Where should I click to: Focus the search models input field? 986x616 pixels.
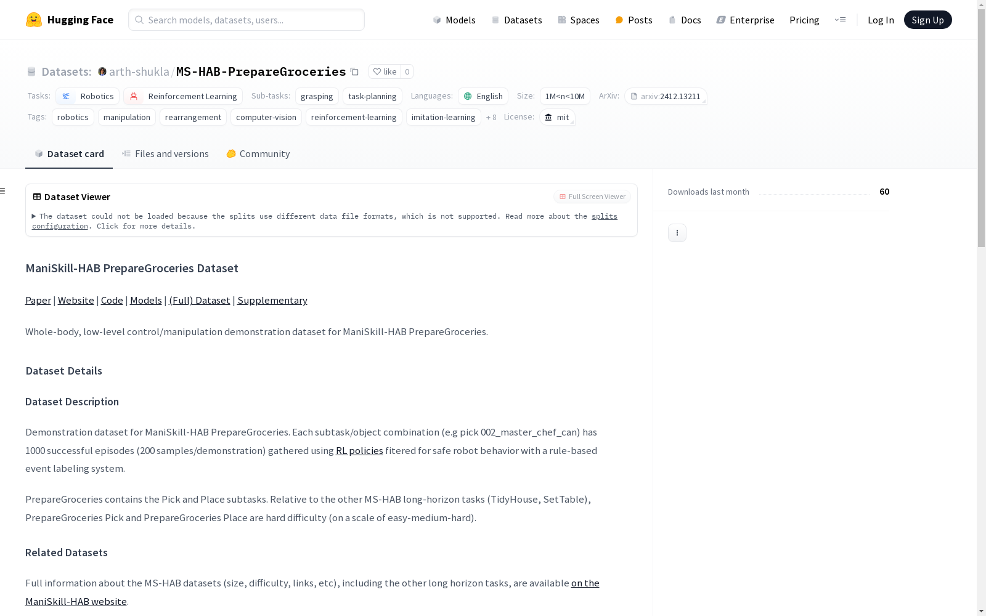coord(246,20)
